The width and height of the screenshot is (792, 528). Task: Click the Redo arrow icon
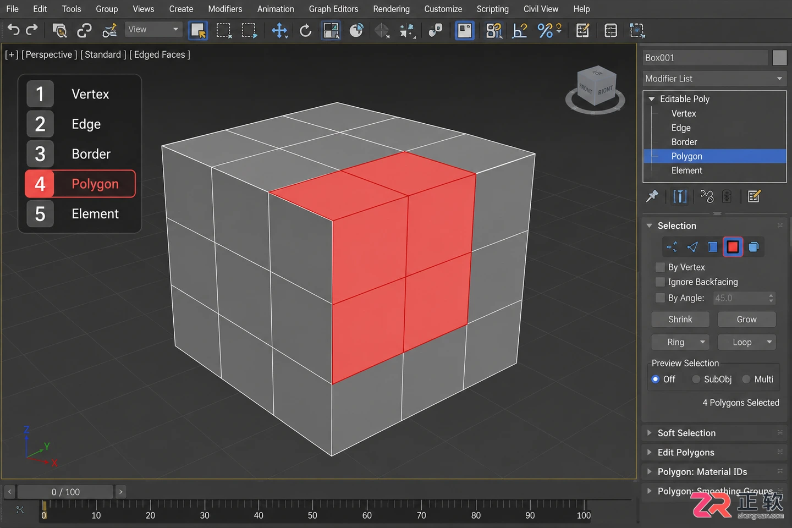coord(32,30)
